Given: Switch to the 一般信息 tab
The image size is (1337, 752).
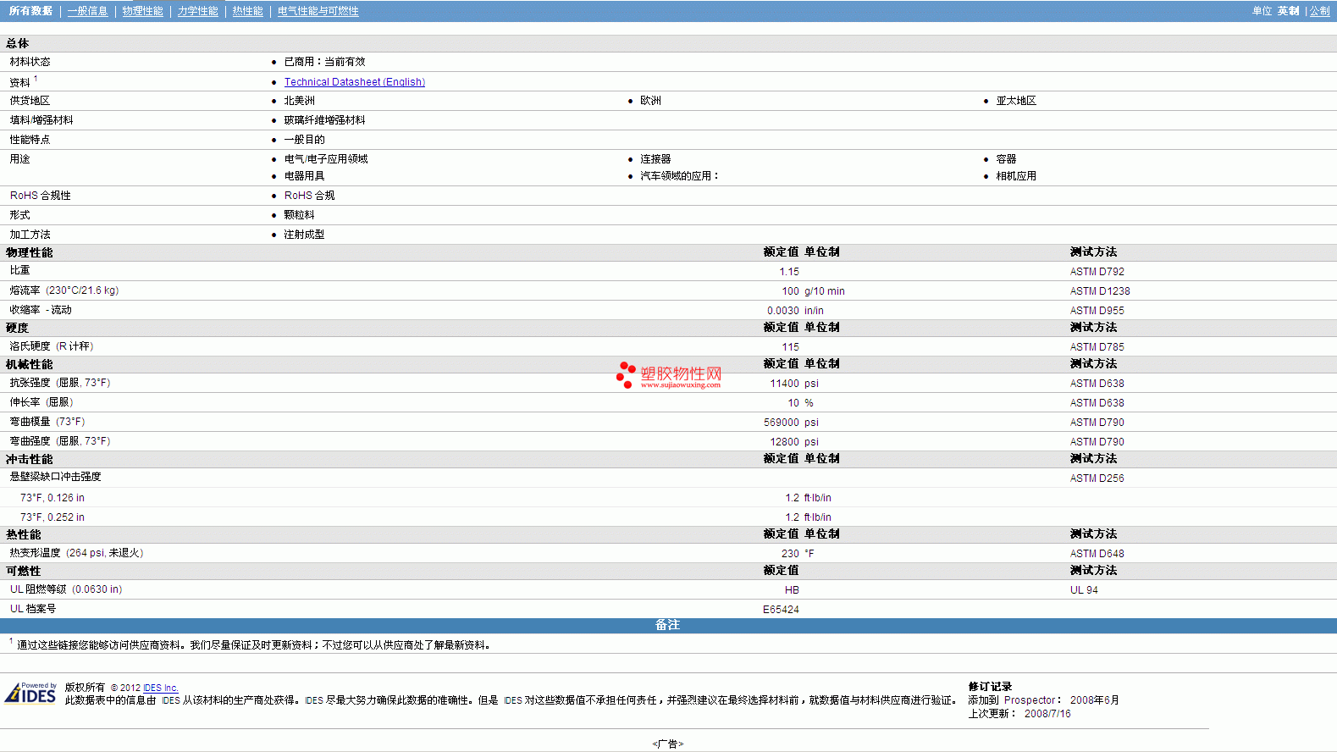Looking at the screenshot, I should click(x=88, y=11).
